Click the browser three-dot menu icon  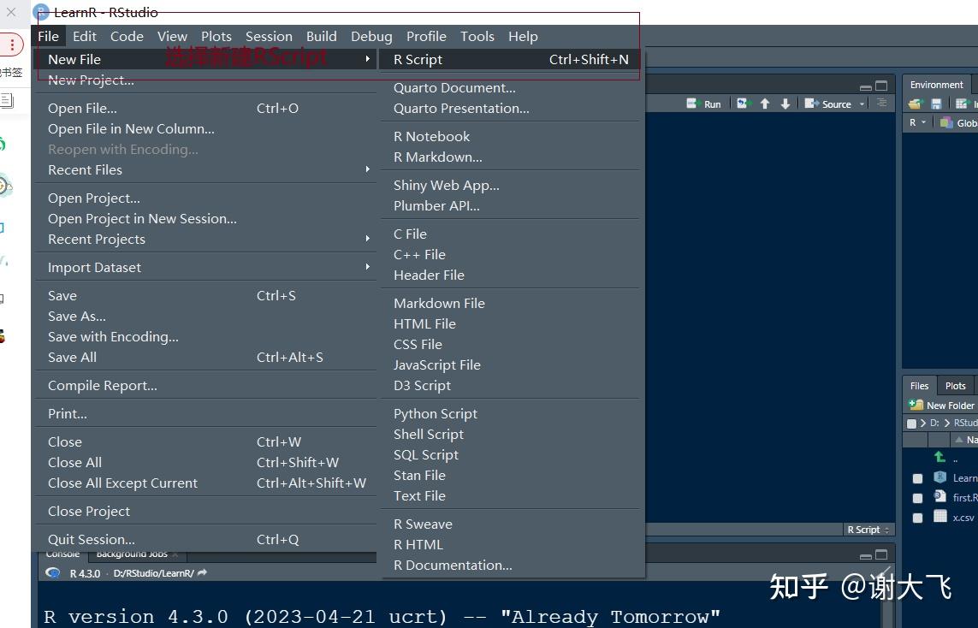pyautogui.click(x=12, y=44)
